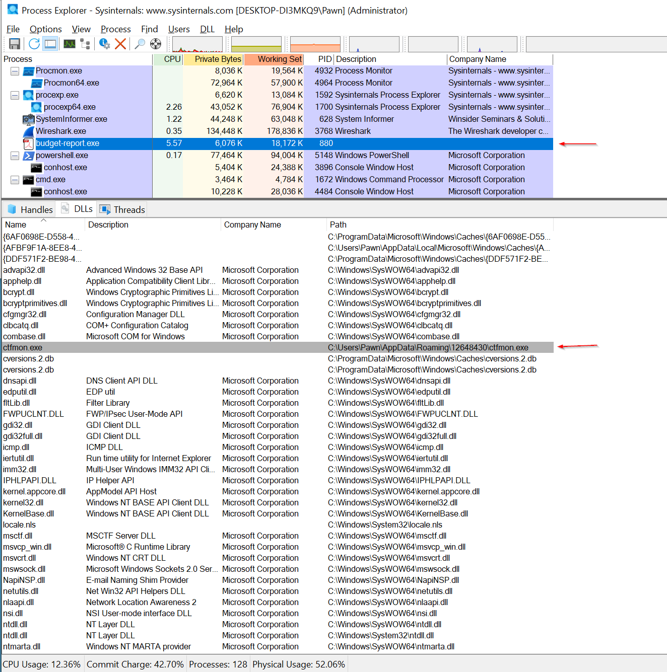The height and width of the screenshot is (672, 667).
Task: Select the mswsock.dll row
Action: click(x=278, y=569)
